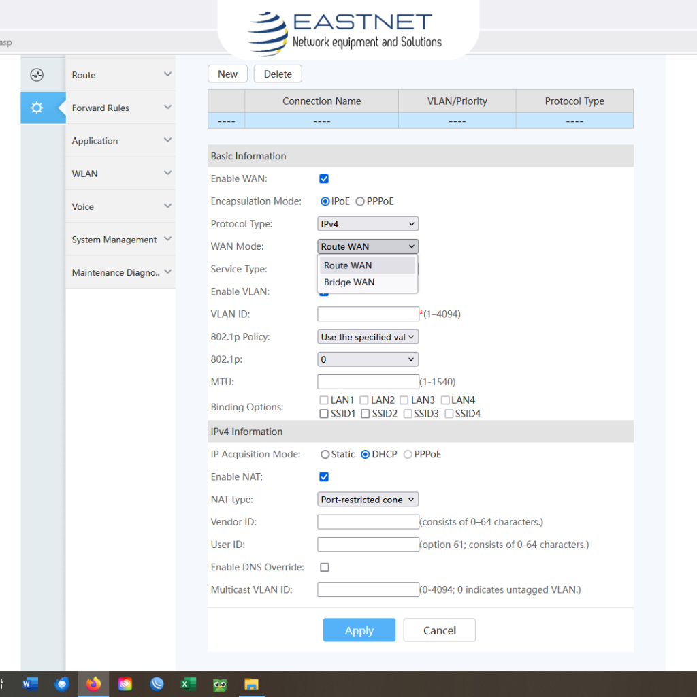Click the Apply button
Screen dimensions: 697x697
coord(359,630)
